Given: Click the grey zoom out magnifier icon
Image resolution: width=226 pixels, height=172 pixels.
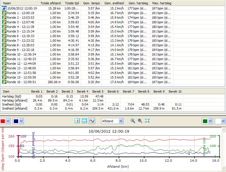Looking at the screenshot, I should (140, 121).
